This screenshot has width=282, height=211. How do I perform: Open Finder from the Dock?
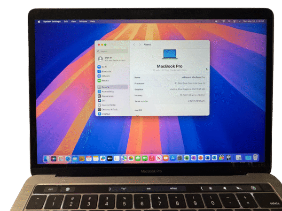[47, 158]
